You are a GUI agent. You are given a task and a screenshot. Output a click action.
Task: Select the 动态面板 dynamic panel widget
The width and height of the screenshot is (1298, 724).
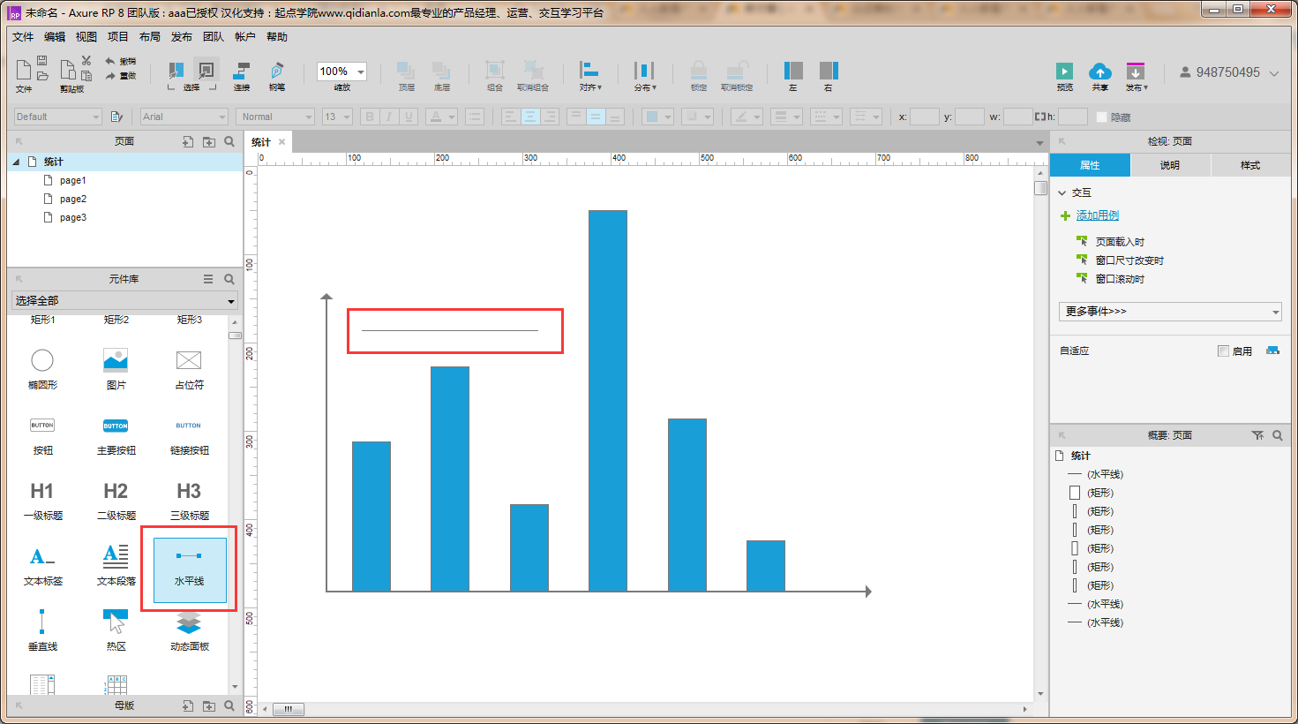tap(189, 630)
